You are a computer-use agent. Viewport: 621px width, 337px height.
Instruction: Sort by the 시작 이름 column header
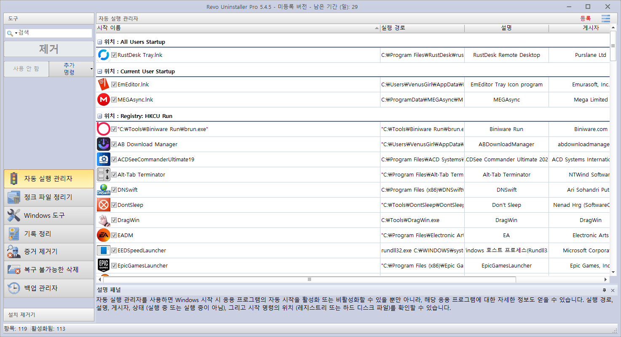click(238, 28)
